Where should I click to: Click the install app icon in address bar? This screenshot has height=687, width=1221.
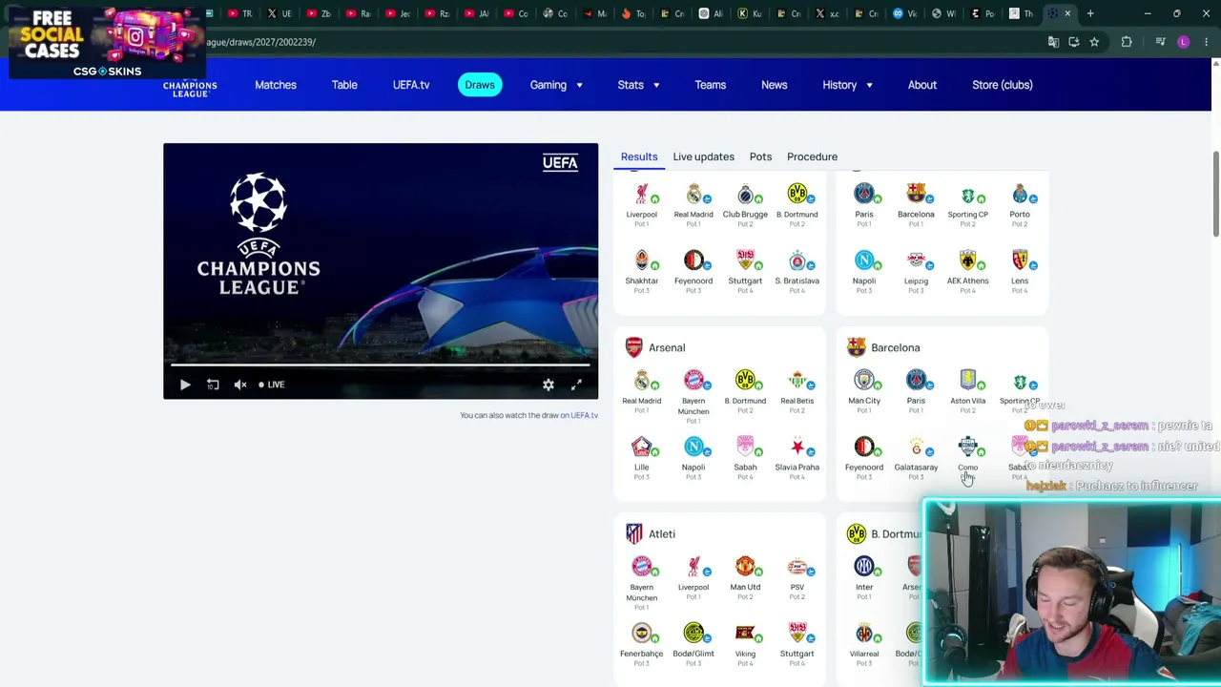tap(1074, 42)
